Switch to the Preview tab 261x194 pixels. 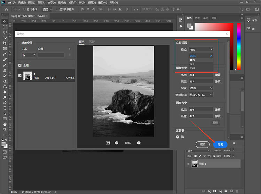pyautogui.click(x=81, y=42)
